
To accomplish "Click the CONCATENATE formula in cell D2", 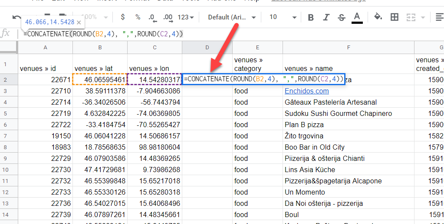I will tap(263, 79).
